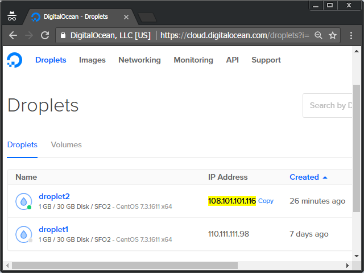Open a new browser tab
This screenshot has width=364, height=273.
[147, 17]
